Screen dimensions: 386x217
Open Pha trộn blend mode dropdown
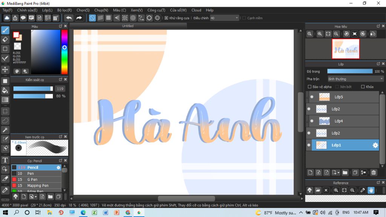(355, 79)
